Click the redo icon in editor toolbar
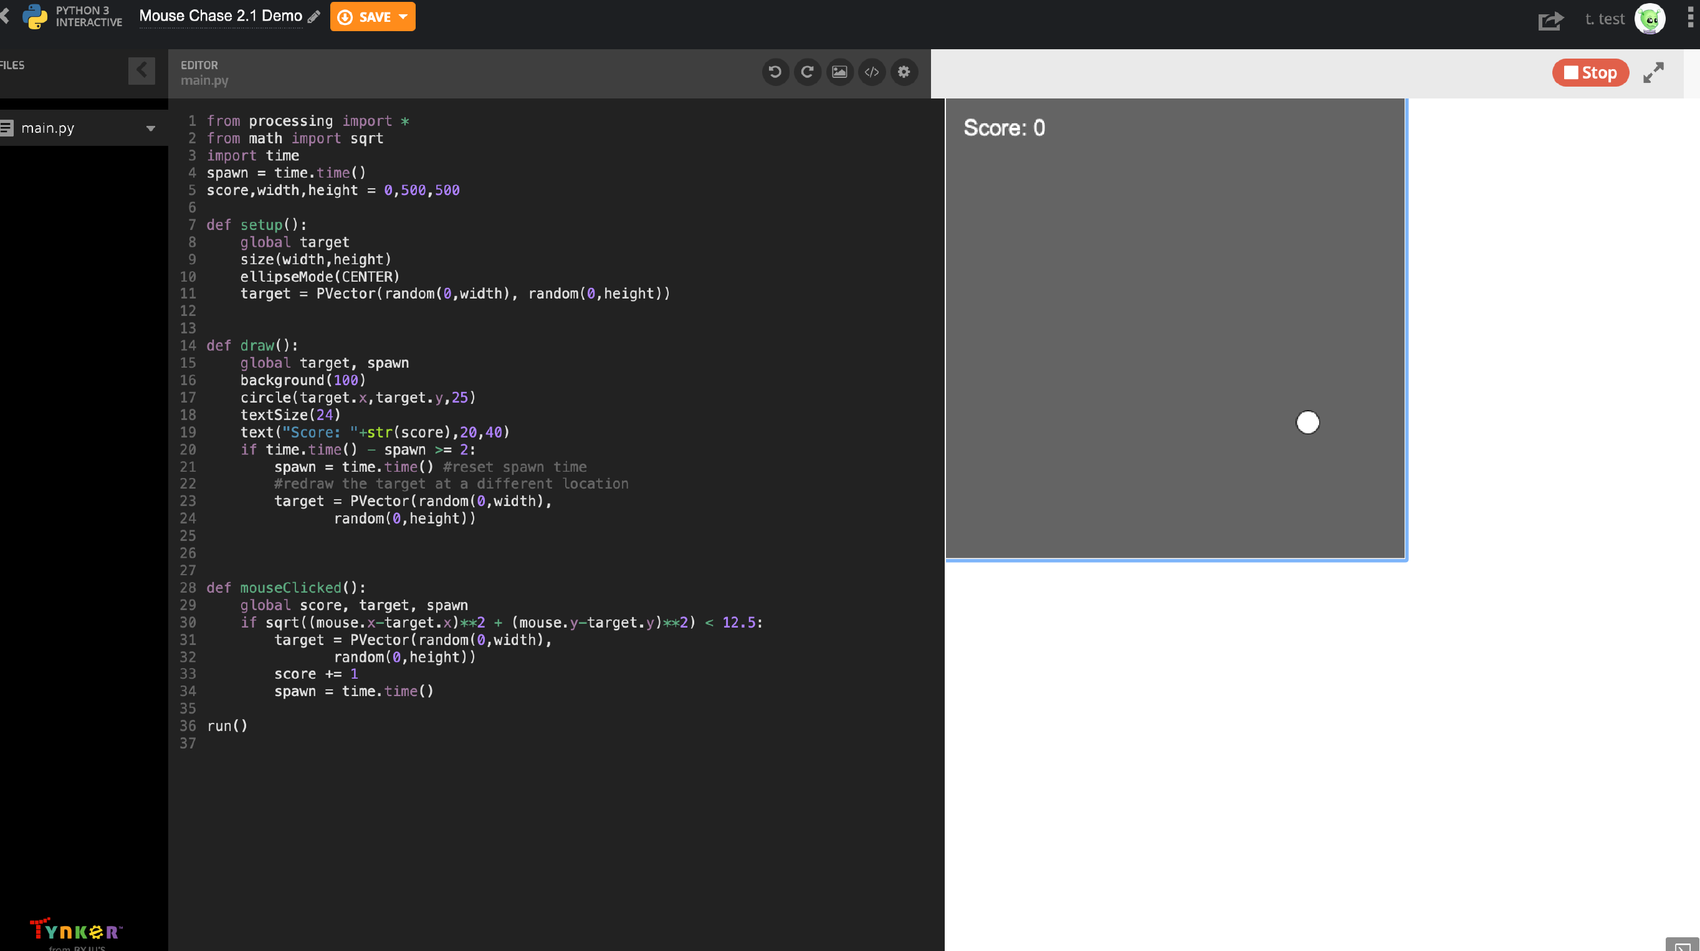 [x=807, y=72]
